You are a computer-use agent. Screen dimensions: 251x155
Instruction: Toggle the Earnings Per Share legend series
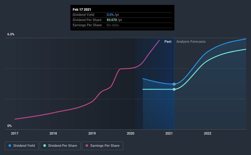click(102, 146)
